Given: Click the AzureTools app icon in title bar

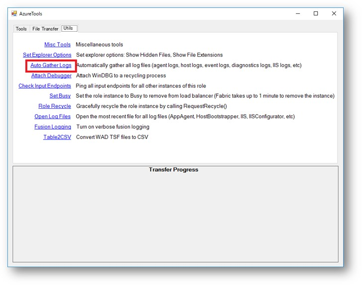Looking at the screenshot, I should (14, 14).
